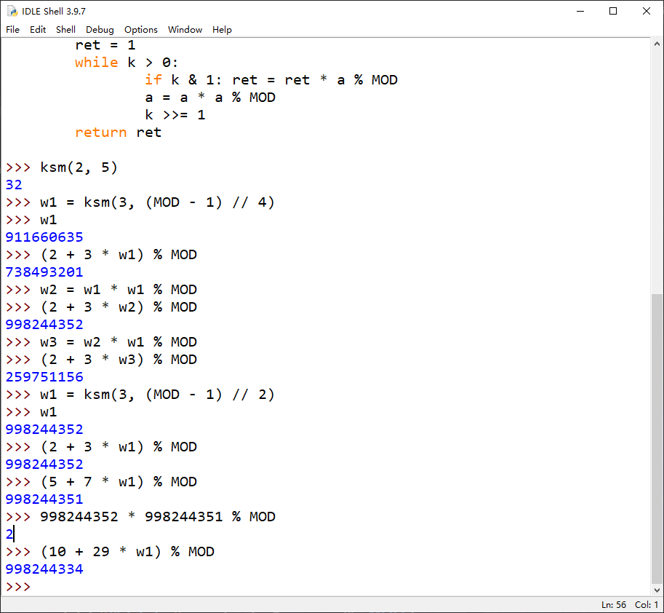Screen dimensions: 664x613
Task: Click the Ln 56 indicator in status bar
Action: tap(613, 604)
